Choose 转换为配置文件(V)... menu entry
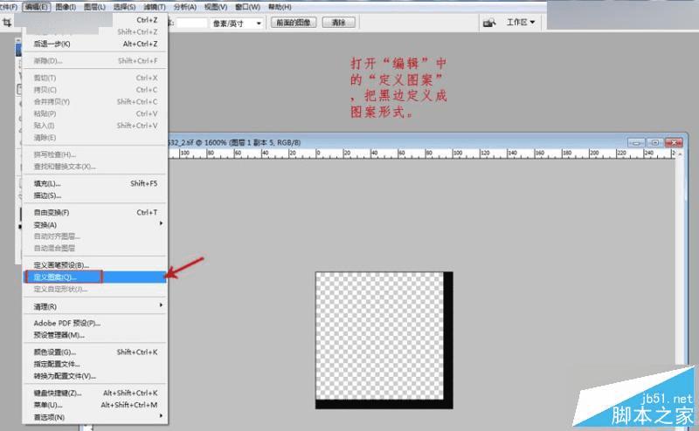 click(x=95, y=376)
